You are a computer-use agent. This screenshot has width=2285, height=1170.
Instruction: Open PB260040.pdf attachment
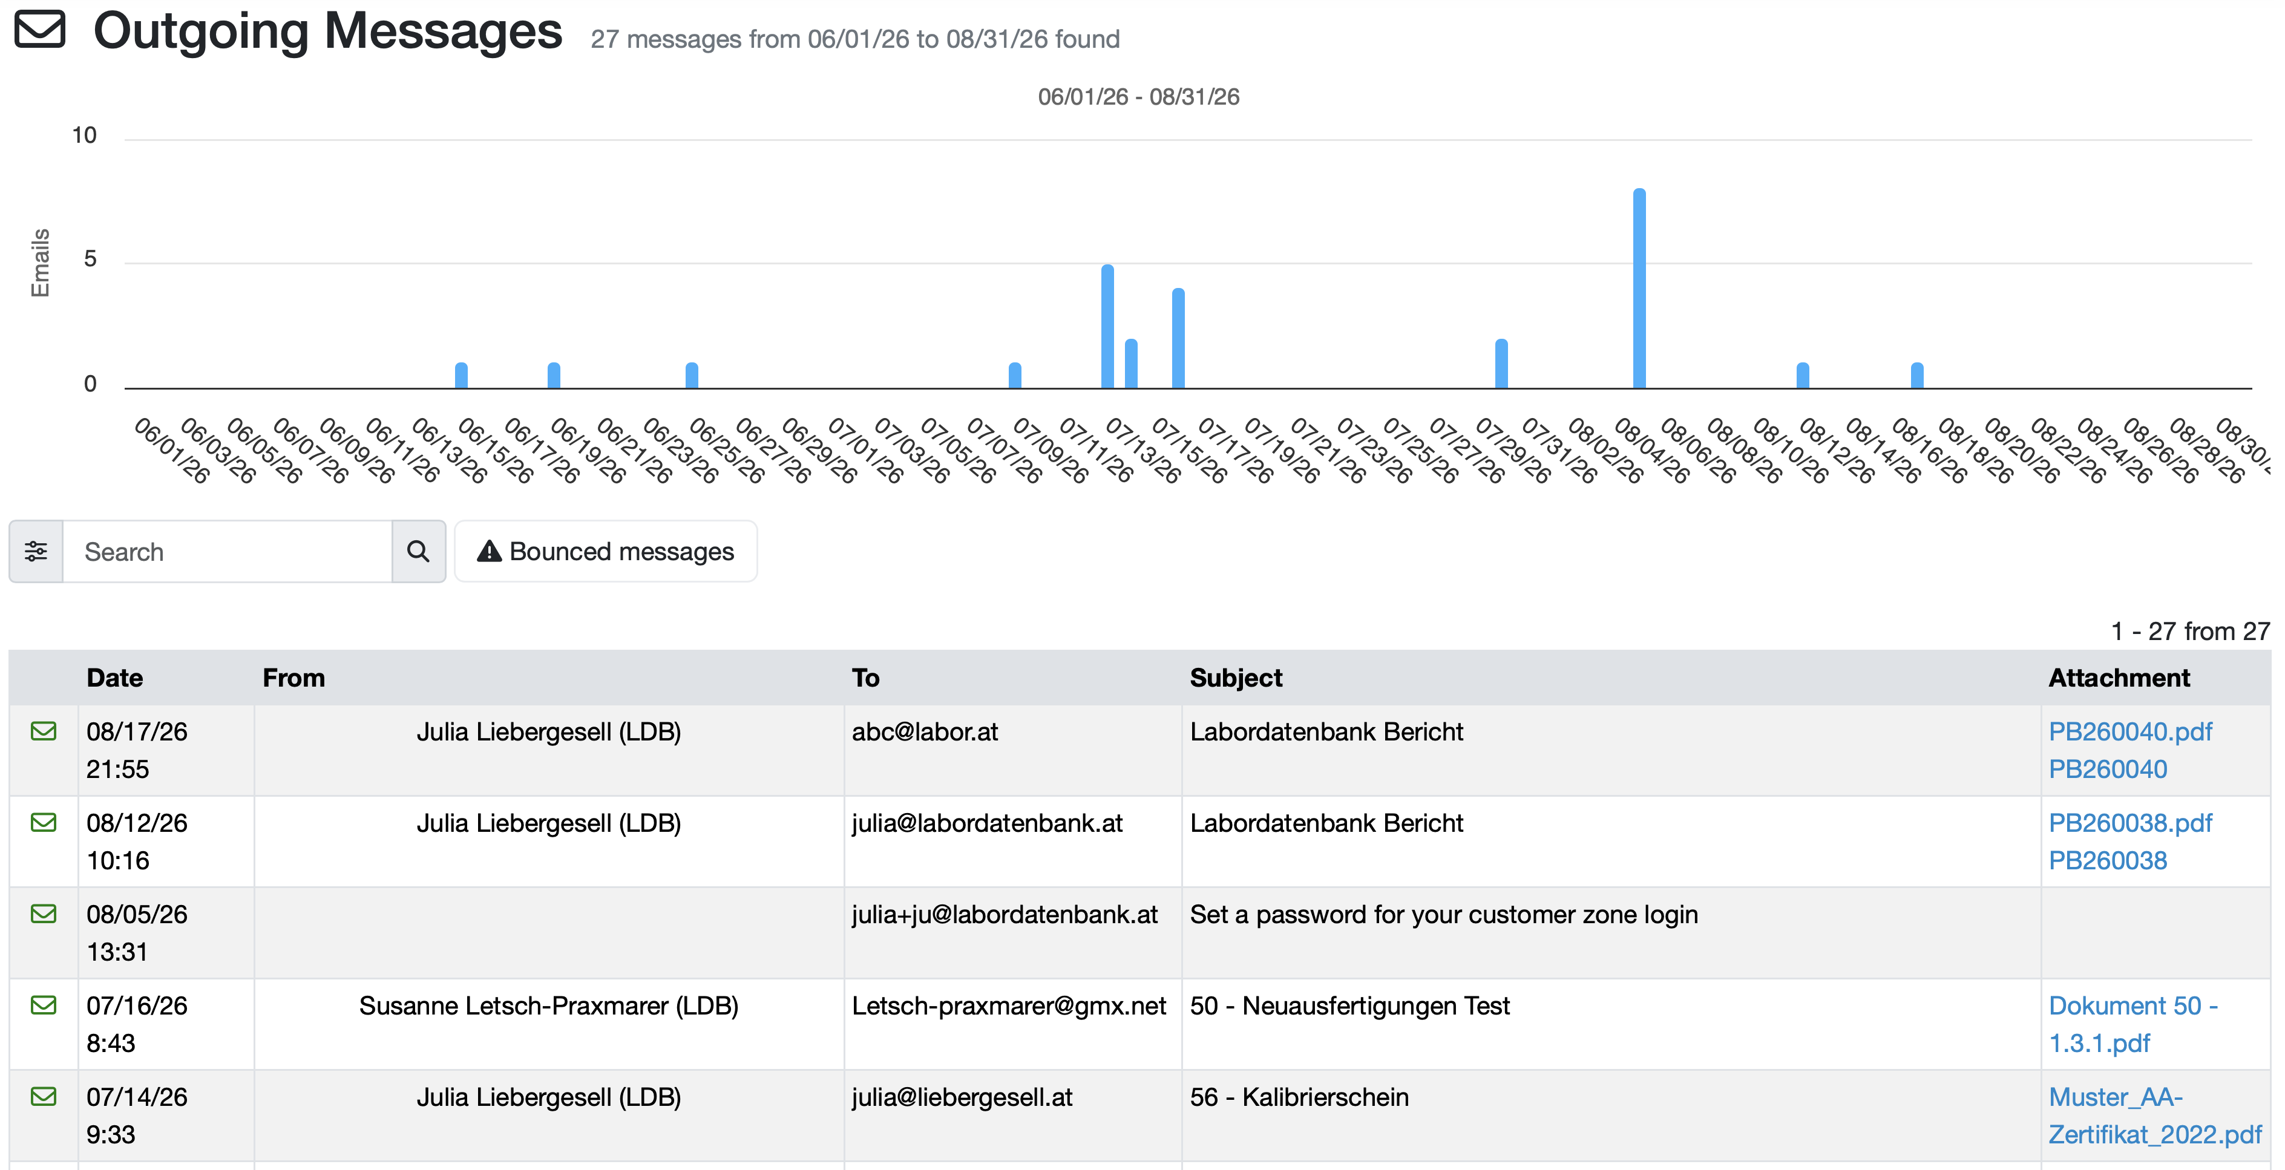pos(2129,732)
